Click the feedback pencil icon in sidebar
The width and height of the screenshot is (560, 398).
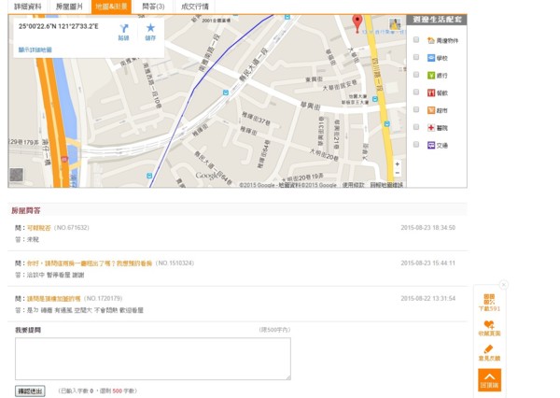coord(489,351)
